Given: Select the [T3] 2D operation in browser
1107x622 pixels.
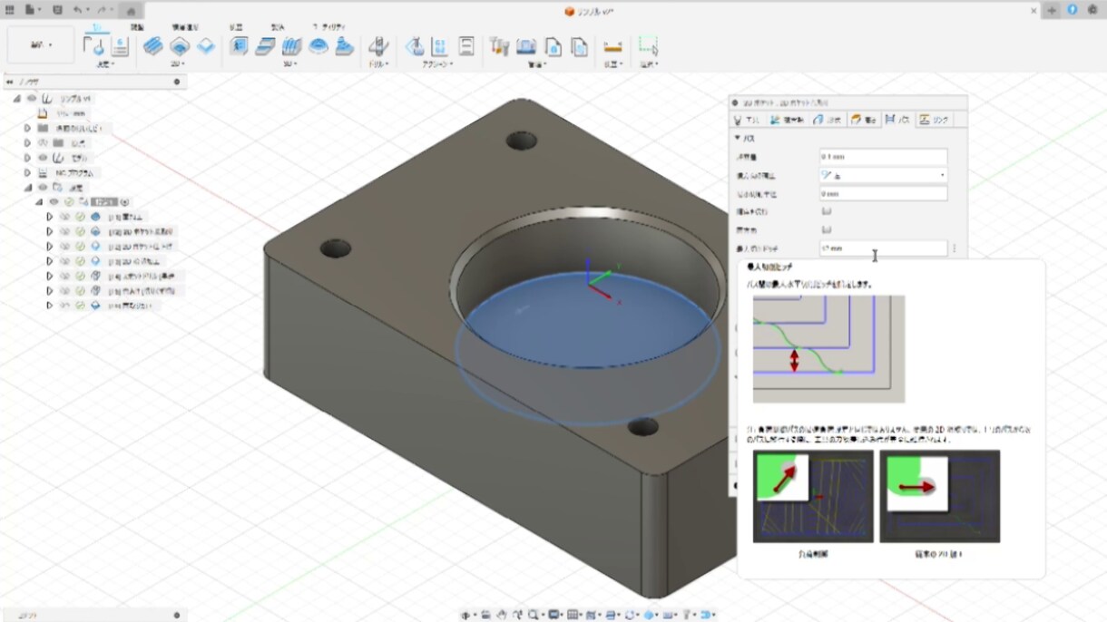Looking at the screenshot, I should coord(135,261).
